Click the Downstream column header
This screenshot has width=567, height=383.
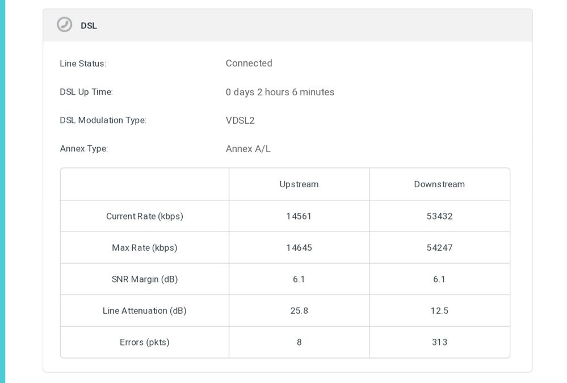click(439, 184)
